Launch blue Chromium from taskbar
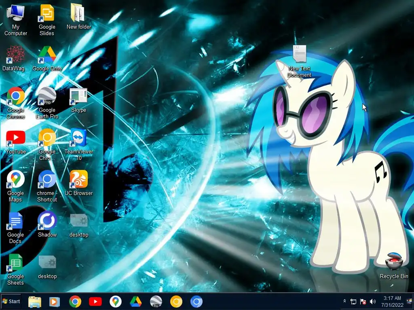This screenshot has width=414, height=310. (x=196, y=302)
